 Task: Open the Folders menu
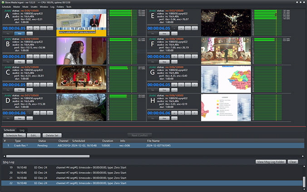click(60, 7)
